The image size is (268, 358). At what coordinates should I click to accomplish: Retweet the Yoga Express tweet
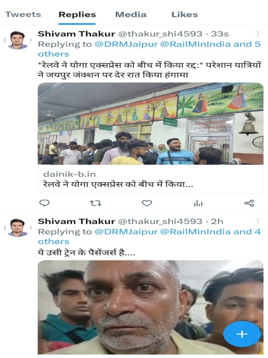pyautogui.click(x=96, y=203)
